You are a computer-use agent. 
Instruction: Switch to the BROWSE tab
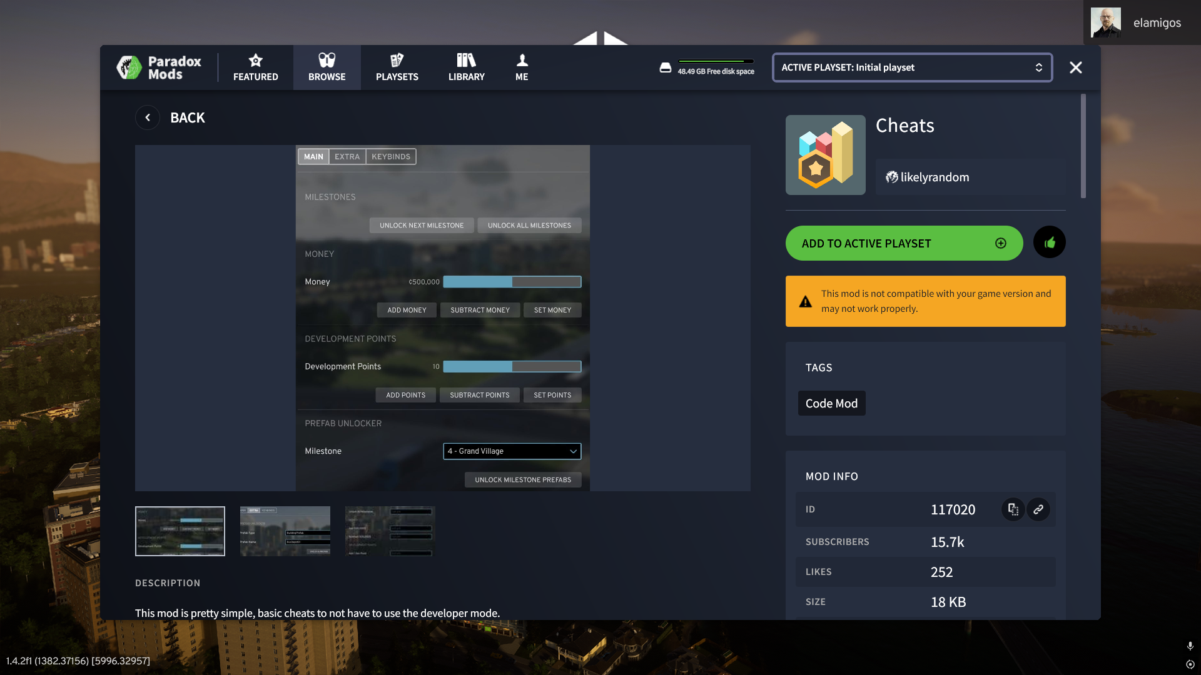tap(327, 67)
